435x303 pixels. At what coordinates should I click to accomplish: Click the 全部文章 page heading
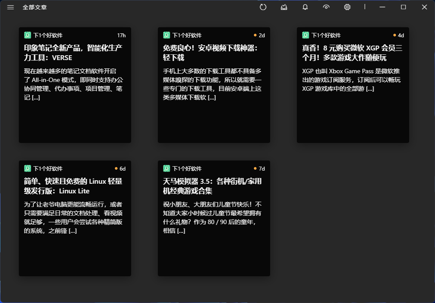(35, 7)
